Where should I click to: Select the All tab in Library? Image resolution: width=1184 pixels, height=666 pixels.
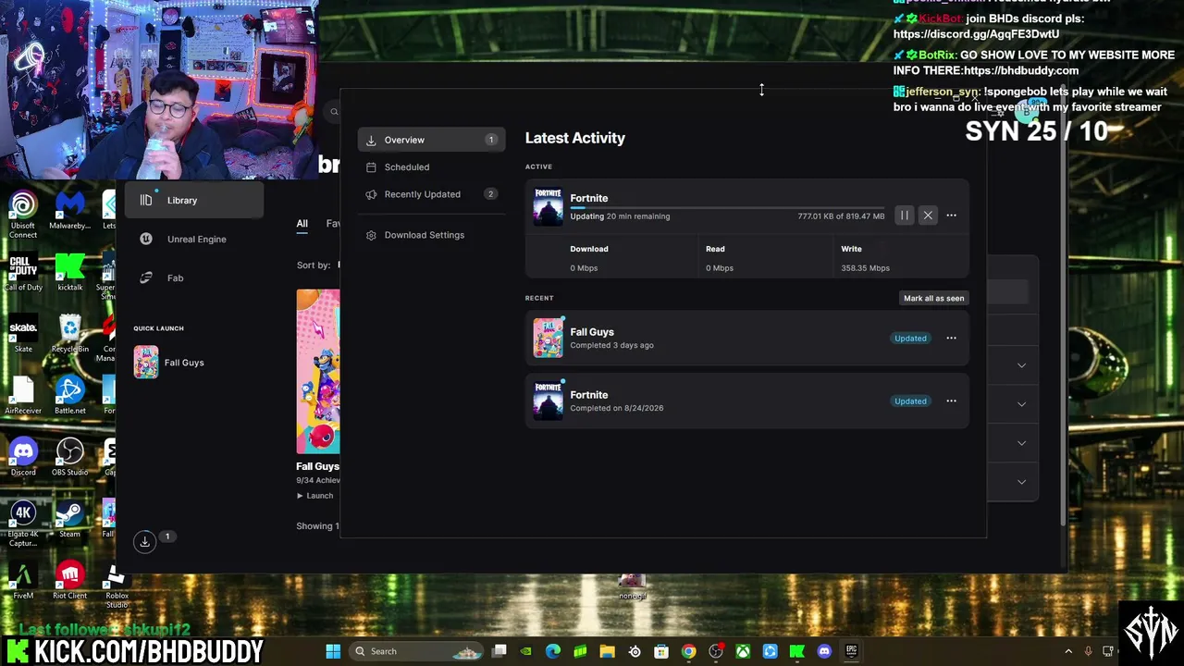[x=302, y=224]
